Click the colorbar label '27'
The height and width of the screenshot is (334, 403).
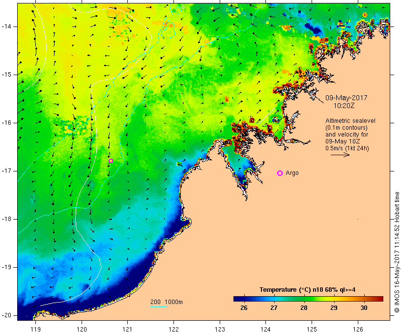click(274, 307)
